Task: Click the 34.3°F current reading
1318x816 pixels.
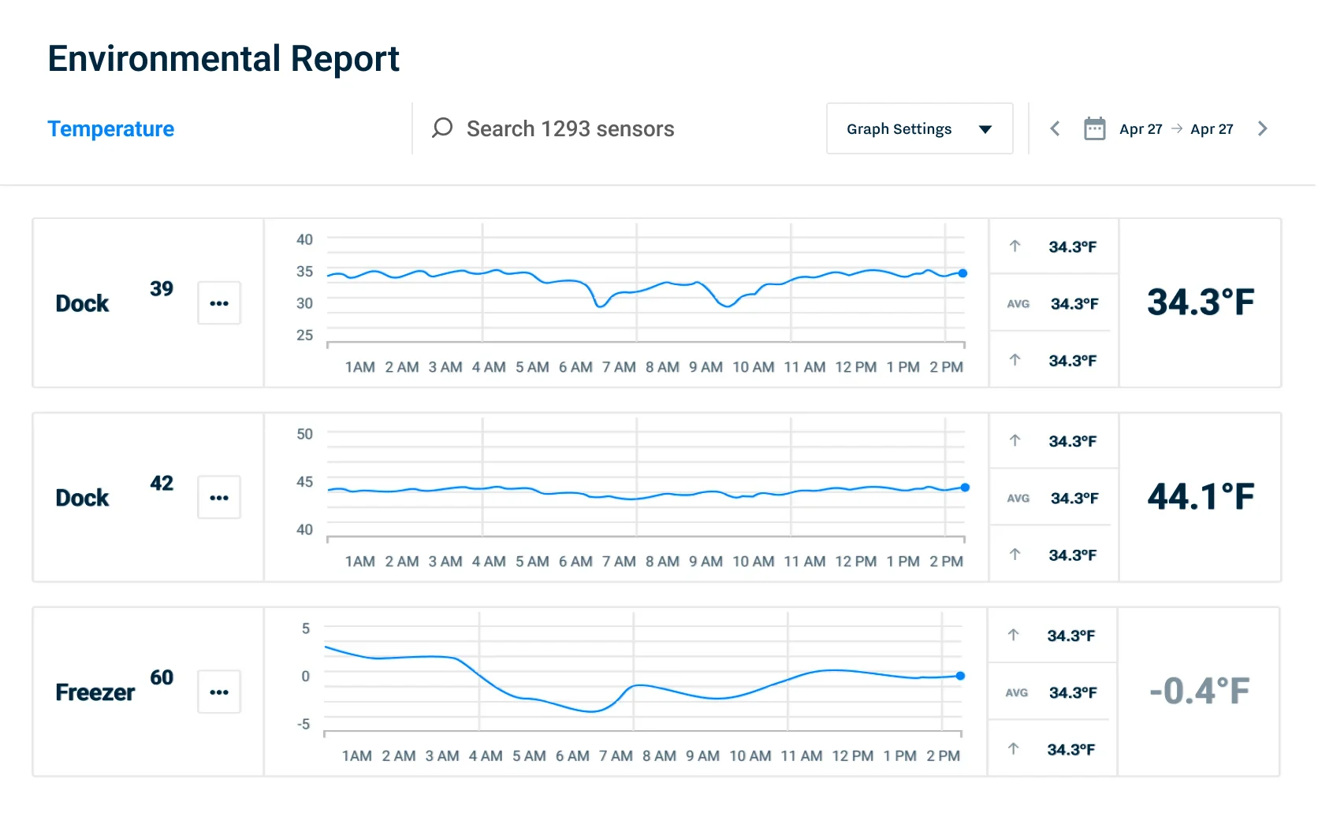Action: [1201, 302]
